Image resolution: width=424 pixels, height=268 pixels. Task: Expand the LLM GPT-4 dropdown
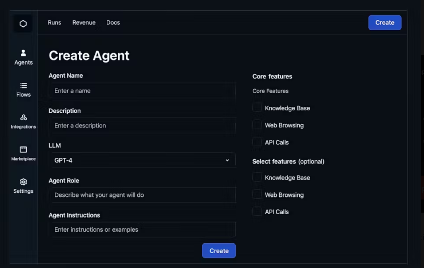[143, 160]
